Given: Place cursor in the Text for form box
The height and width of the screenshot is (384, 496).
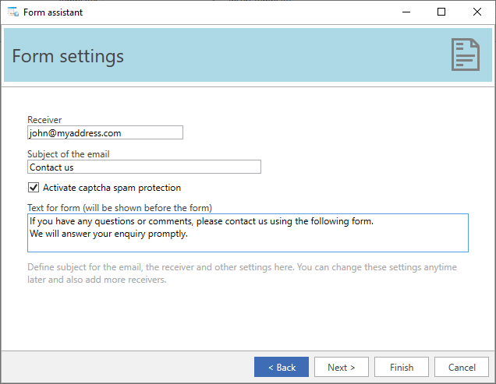Looking at the screenshot, I should pos(248,233).
